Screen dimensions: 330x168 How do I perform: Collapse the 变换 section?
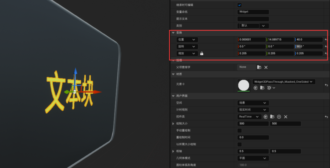[173, 33]
